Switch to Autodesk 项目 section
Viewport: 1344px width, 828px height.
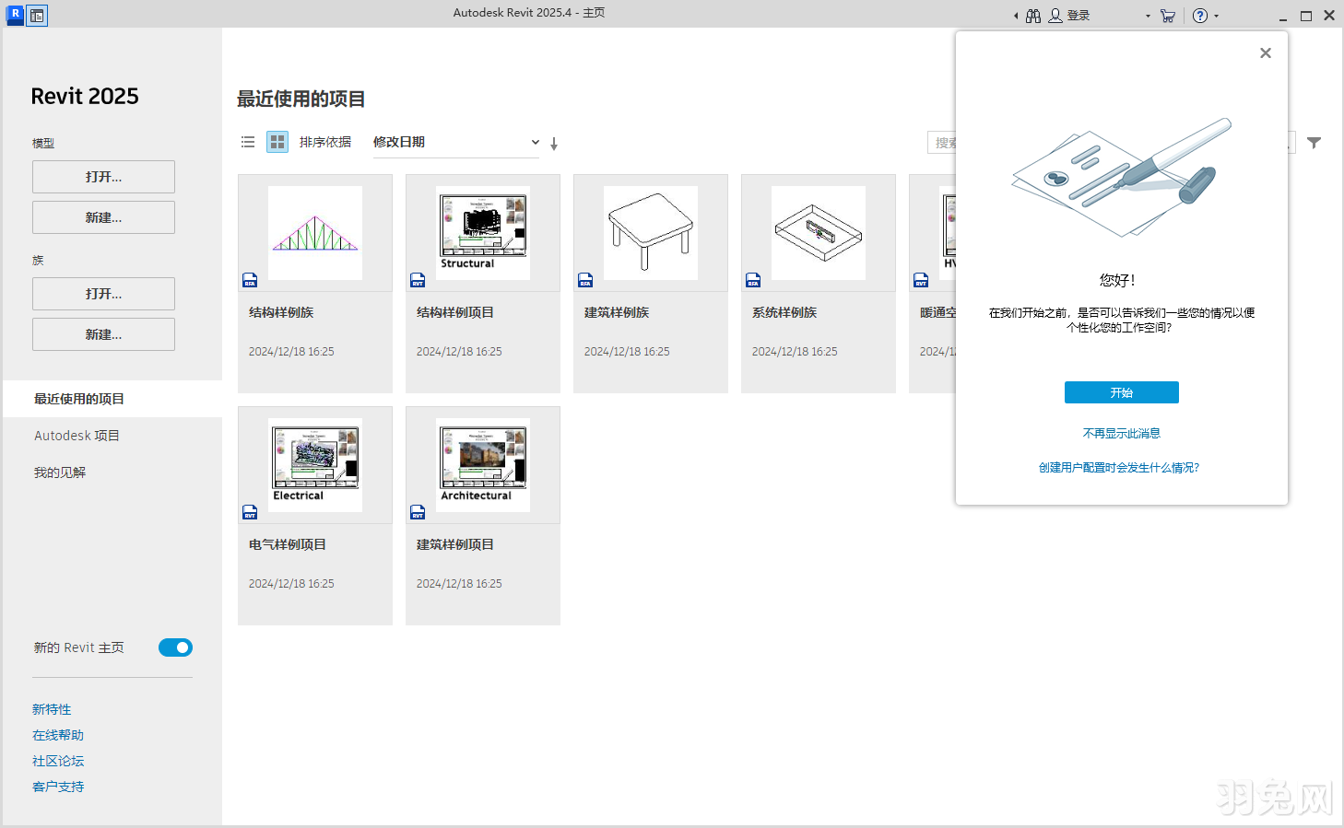point(77,435)
